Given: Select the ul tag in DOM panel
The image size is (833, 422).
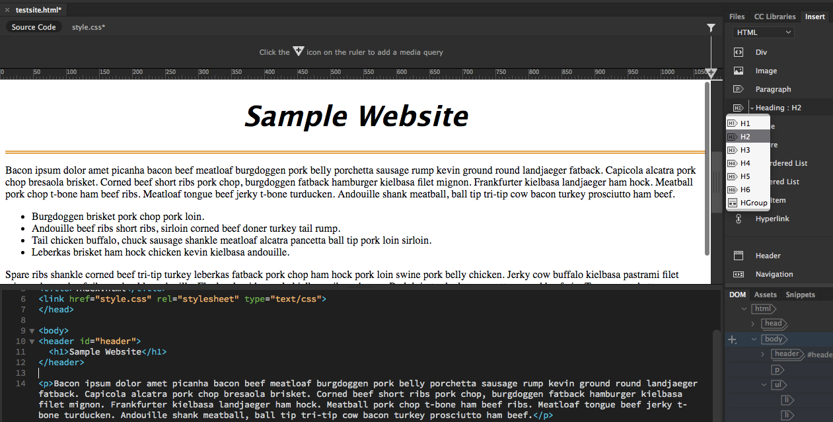Looking at the screenshot, I should 778,385.
